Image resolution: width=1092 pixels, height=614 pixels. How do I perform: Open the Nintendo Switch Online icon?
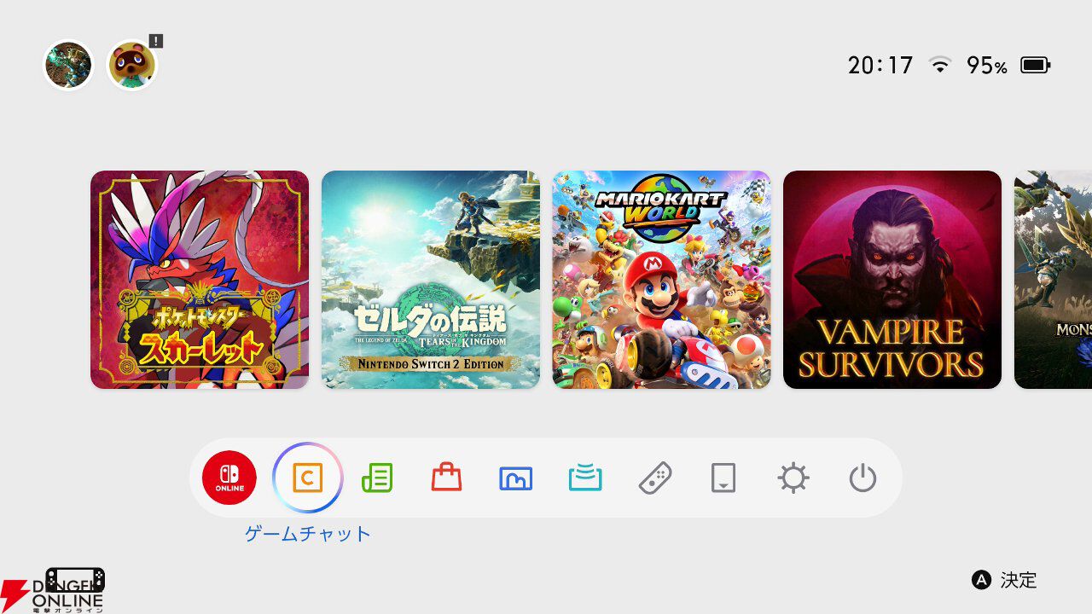pos(229,478)
